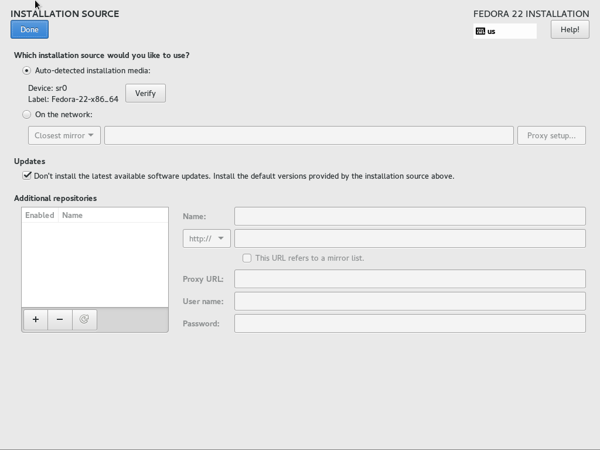Select Auto-detected installation media radio button
The image size is (600, 450).
coord(27,70)
